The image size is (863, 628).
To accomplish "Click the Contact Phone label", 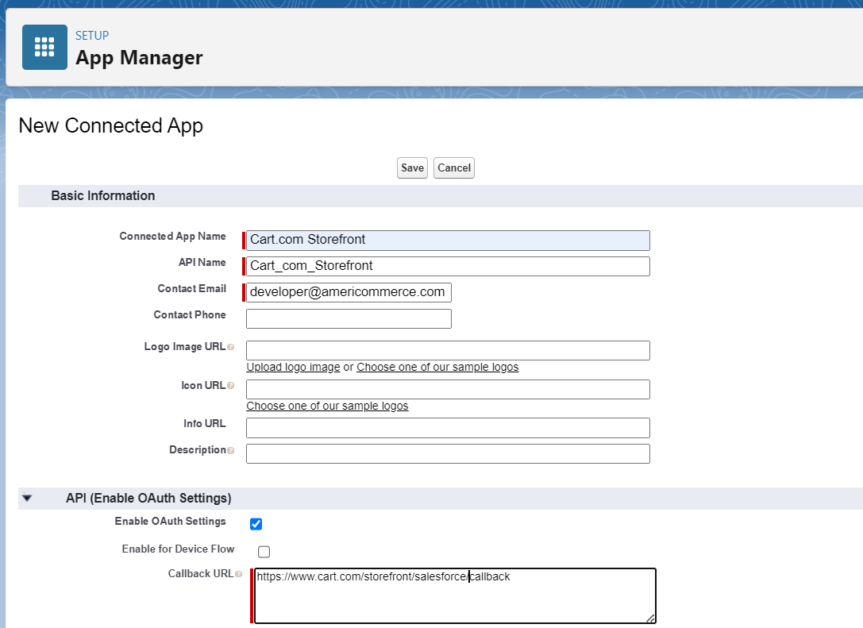I will click(x=189, y=315).
